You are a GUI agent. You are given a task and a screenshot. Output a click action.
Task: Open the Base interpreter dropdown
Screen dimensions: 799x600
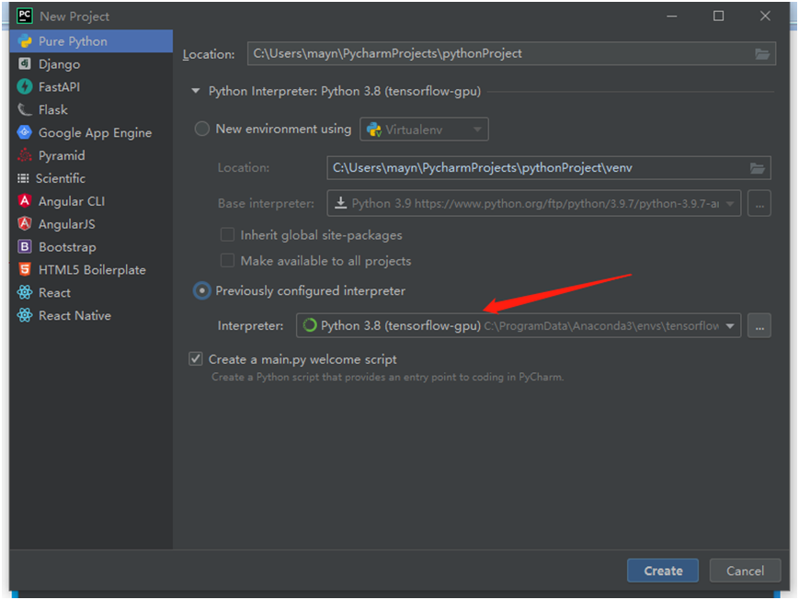coord(533,203)
